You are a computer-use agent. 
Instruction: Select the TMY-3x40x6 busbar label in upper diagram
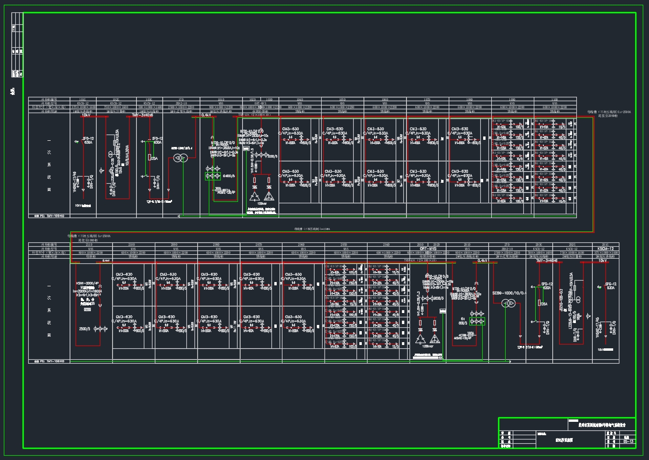point(142,115)
